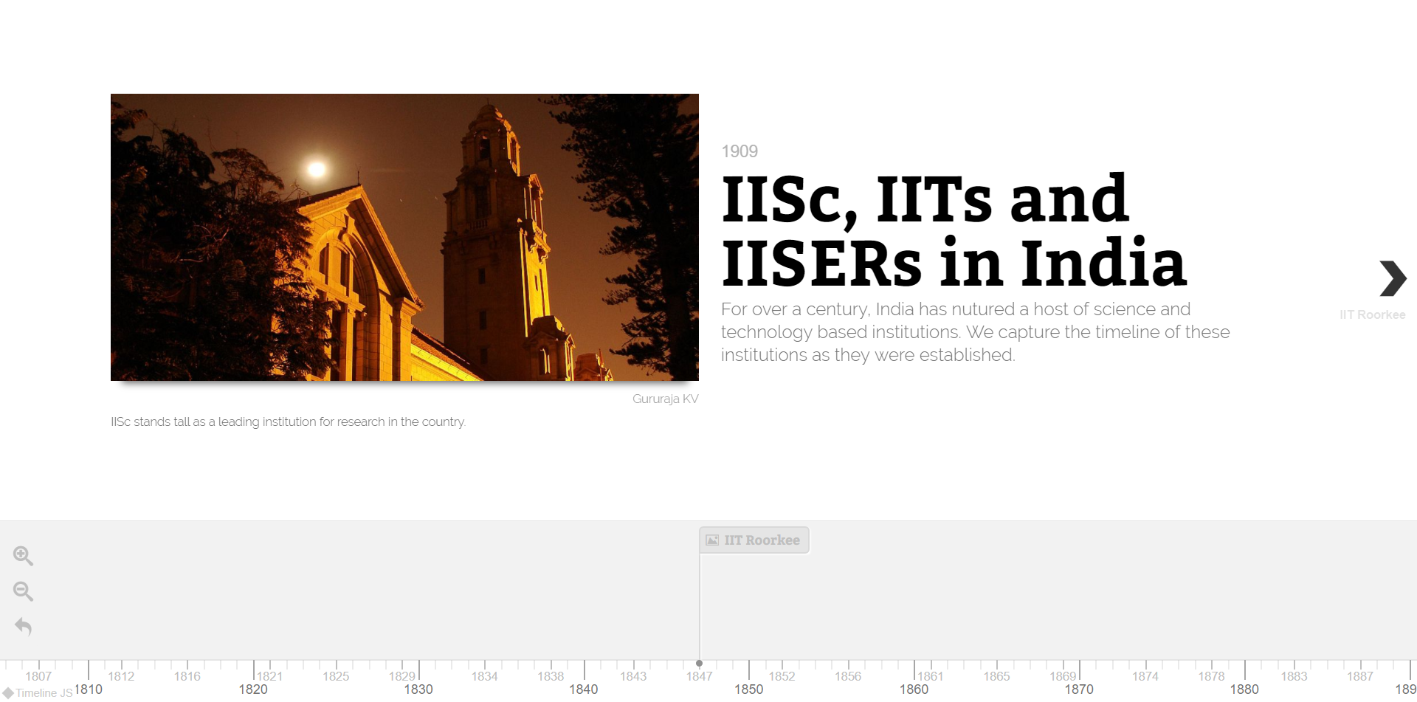Click the IIT Roorkee next-slide label
The image size is (1417, 702).
tap(1372, 314)
